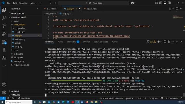Create a new terminal
The width and height of the screenshot is (185, 104).
pyautogui.click(x=158, y=42)
